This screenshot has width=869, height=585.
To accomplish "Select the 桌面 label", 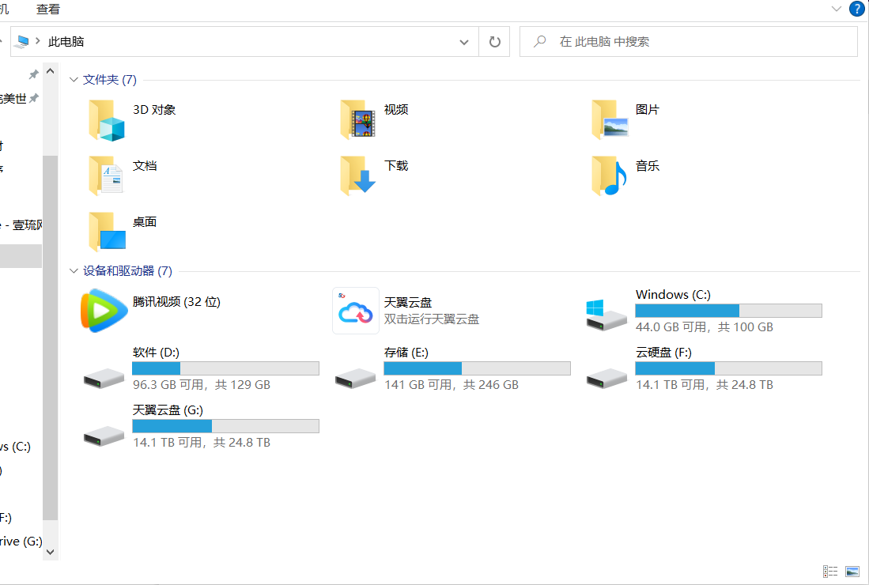I will coord(145,221).
